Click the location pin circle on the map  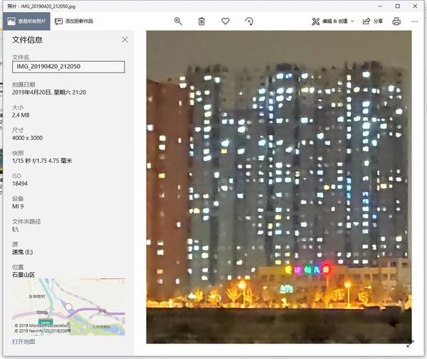tap(68, 307)
